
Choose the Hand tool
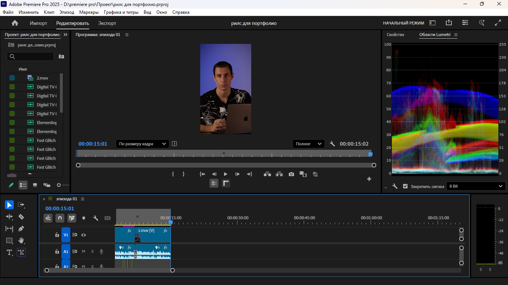(x=21, y=240)
